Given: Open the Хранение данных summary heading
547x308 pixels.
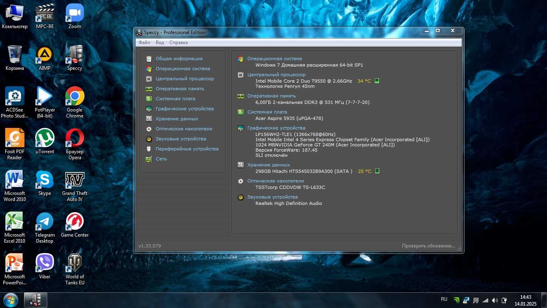Looking at the screenshot, I should click(x=269, y=165).
